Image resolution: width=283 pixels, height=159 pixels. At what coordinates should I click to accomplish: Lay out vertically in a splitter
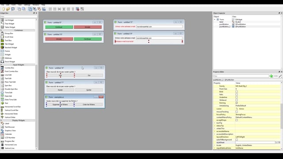click(64, 9)
